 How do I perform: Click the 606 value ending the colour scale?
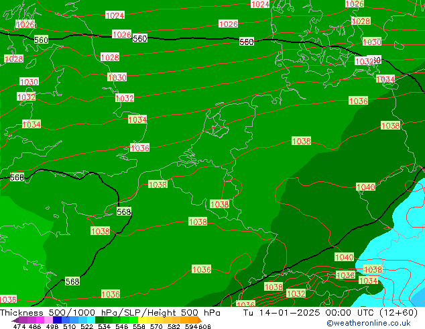204,326
